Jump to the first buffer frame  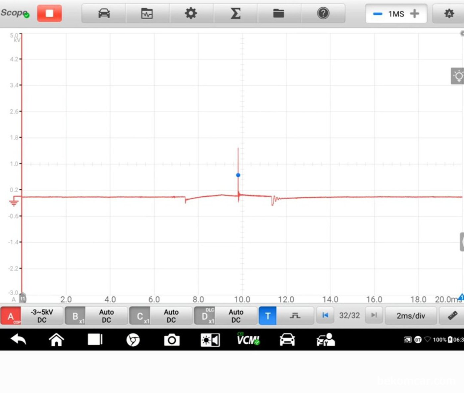pyautogui.click(x=325, y=315)
